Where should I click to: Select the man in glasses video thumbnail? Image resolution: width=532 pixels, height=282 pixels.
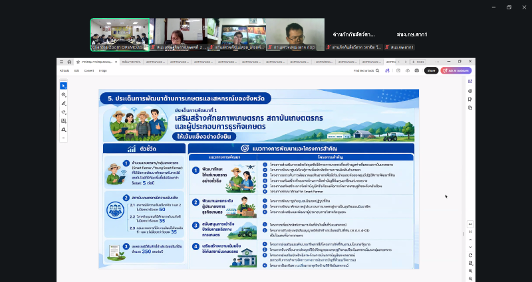(x=295, y=35)
